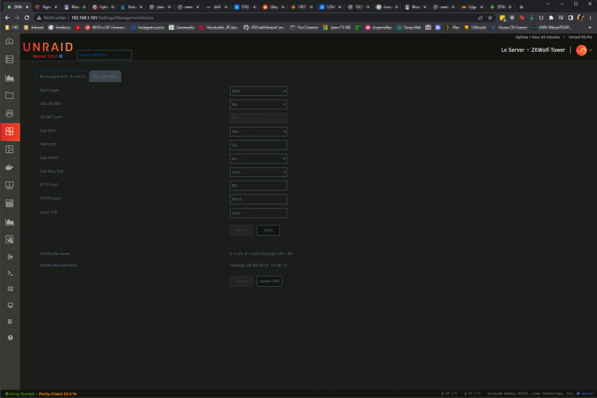
Task: Open a new browser tab with plus
Action: point(521,7)
